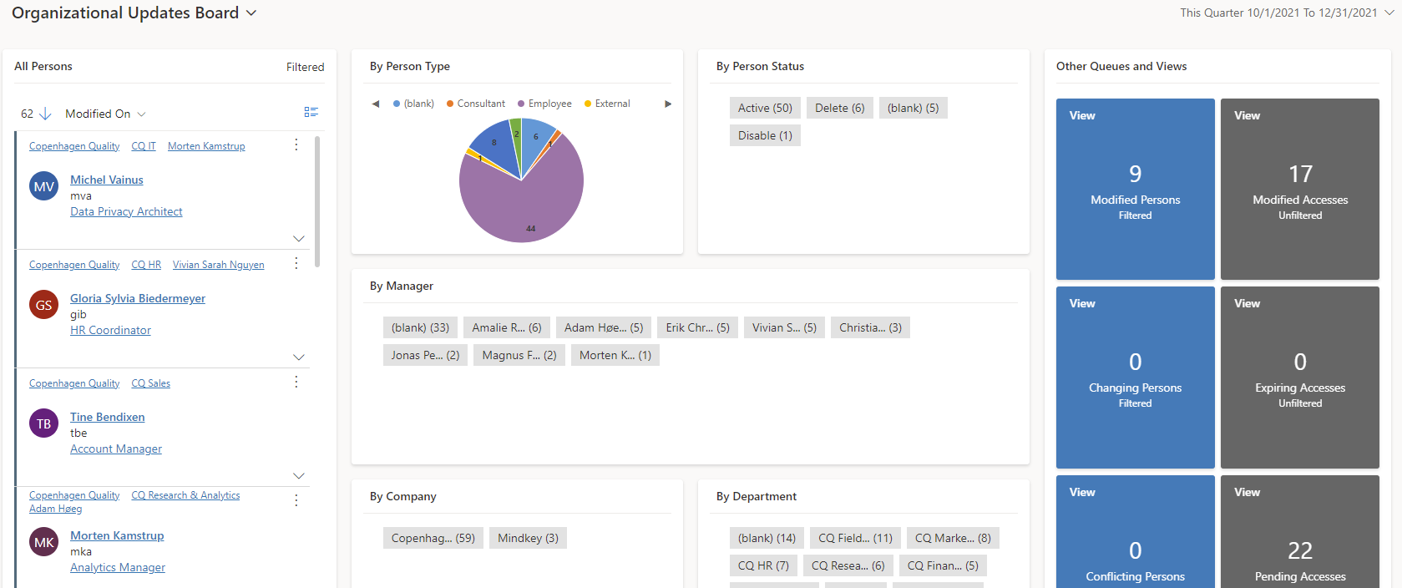Open more options for Michel Vainus card
The width and height of the screenshot is (1402, 588).
pos(296,145)
